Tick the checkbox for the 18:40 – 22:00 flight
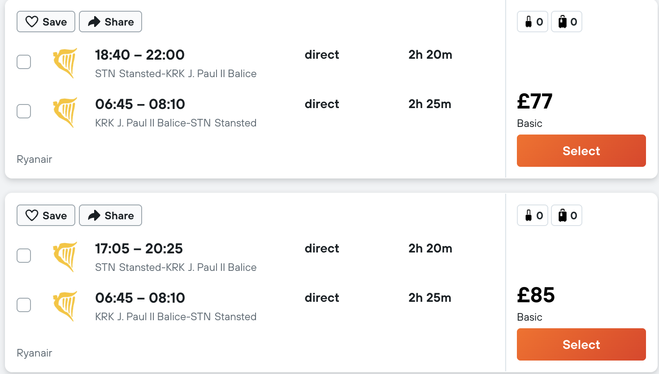This screenshot has width=659, height=374. coord(24,62)
